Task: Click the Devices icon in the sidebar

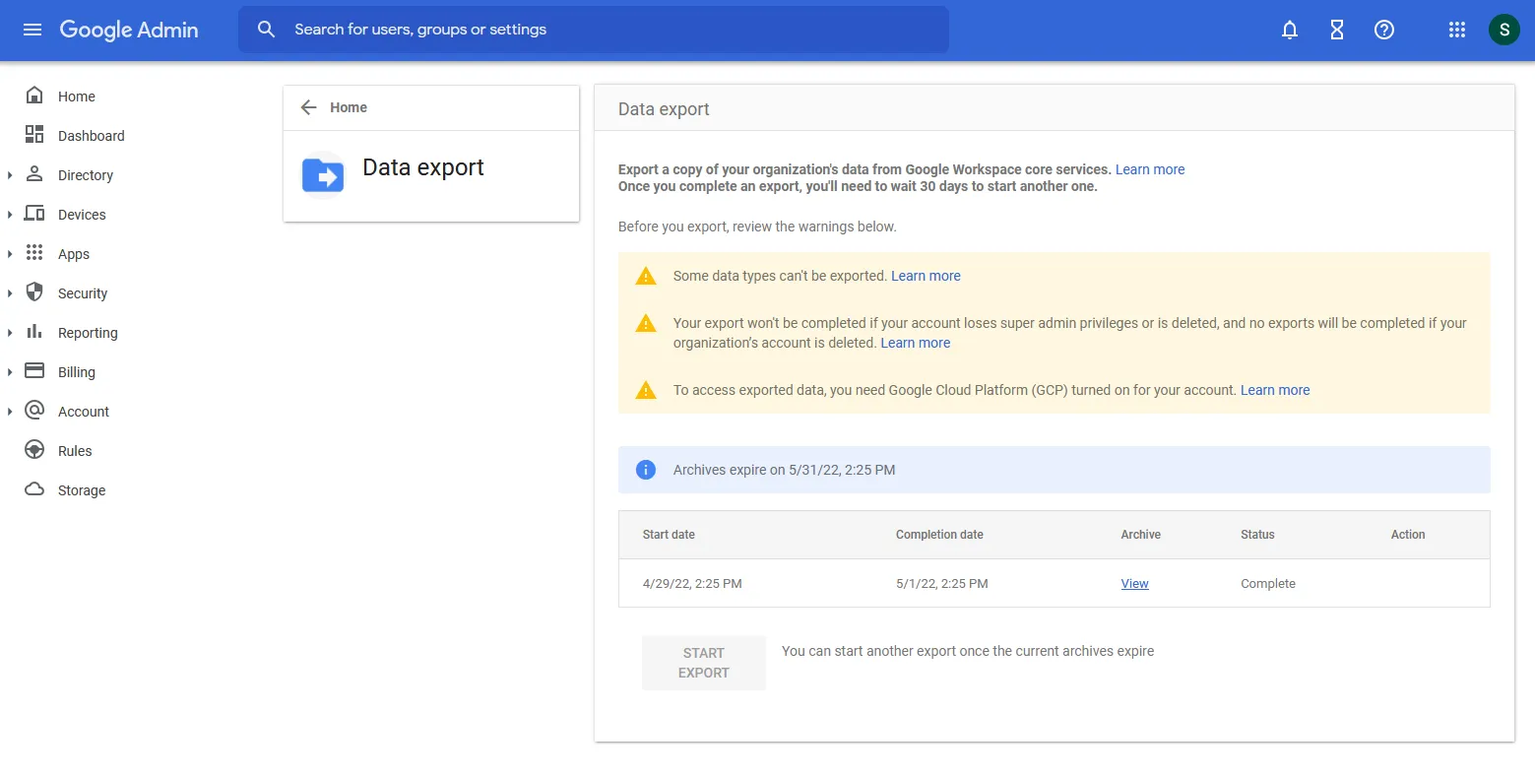Action: (33, 214)
